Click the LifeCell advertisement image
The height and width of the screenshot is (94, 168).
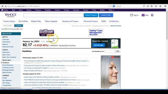[x=111, y=72]
